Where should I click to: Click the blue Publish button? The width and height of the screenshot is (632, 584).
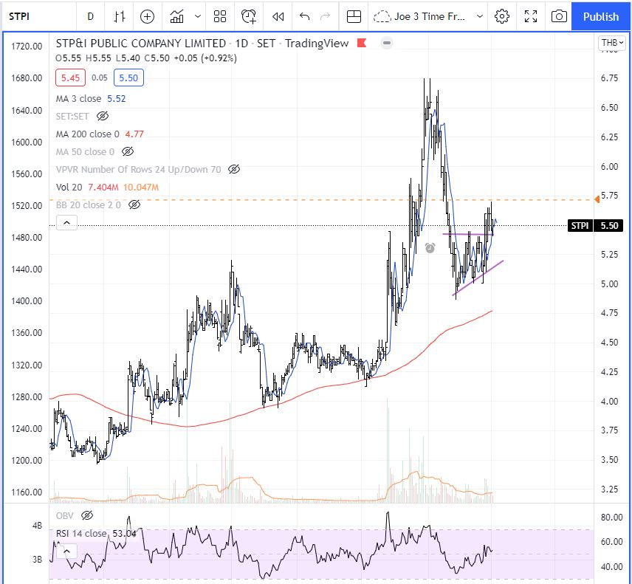tap(600, 16)
